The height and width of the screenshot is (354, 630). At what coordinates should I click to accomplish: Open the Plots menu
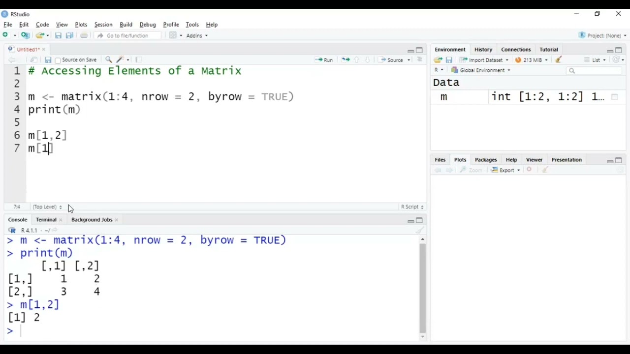pos(81,25)
